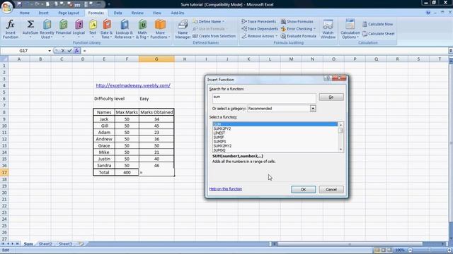453x254 pixels.
Task: Open the Remove Arrows dropdown arrow
Action: click(x=276, y=36)
